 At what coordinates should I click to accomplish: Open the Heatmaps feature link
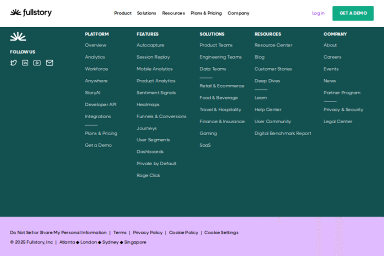coord(148,105)
